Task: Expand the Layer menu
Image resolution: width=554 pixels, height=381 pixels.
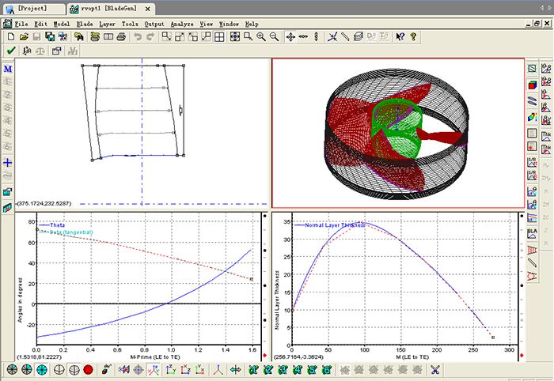Action: click(107, 24)
